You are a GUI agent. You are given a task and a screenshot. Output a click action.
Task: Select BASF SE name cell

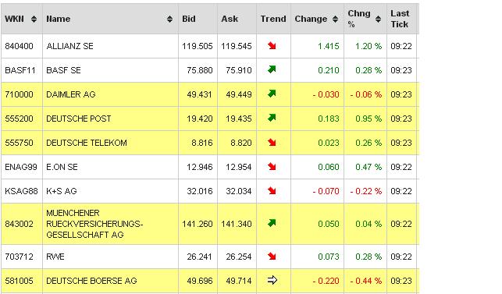[x=110, y=70]
